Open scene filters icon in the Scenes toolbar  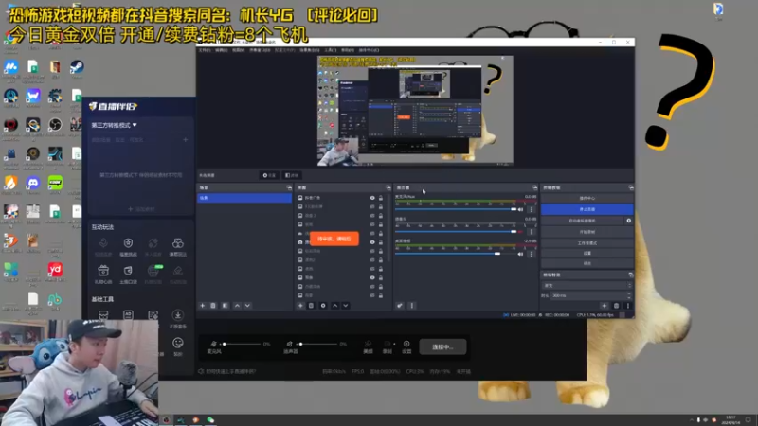[x=225, y=305]
